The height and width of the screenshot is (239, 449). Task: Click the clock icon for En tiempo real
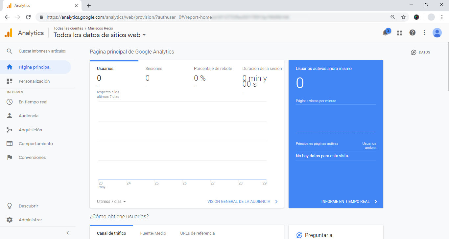(10, 102)
